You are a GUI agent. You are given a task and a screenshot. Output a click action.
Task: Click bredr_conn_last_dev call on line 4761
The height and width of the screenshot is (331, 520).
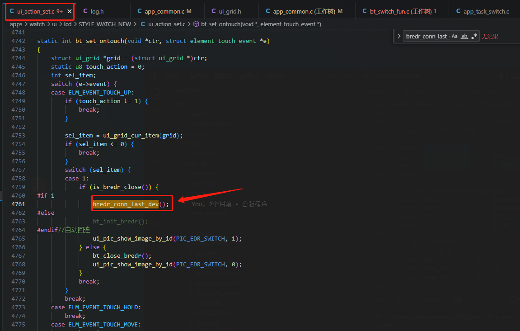click(x=126, y=204)
